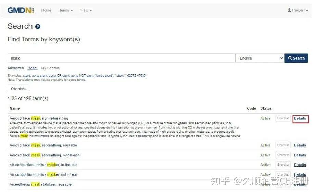
Task: Click term Air-conduction tinnitus masker, in-the-ear
Action: tap(43, 165)
